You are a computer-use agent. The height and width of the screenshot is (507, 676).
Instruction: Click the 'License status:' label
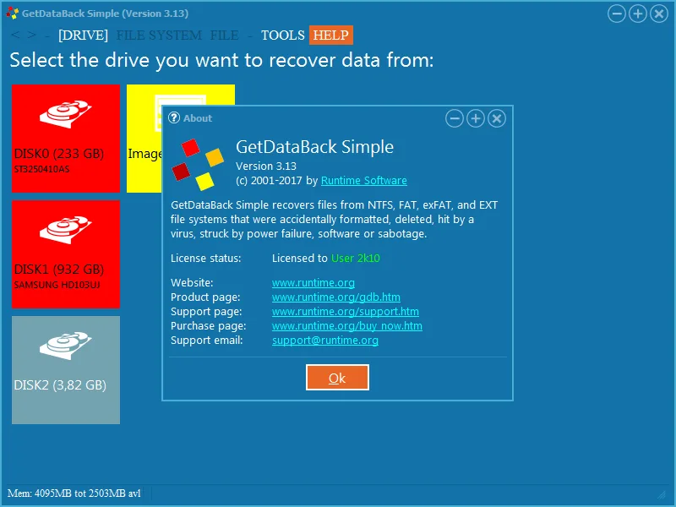[205, 259]
